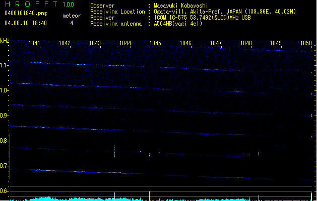Click the antenna A504HB(yagi 4el) text
Screen dimensions: 317x201
coord(178,24)
